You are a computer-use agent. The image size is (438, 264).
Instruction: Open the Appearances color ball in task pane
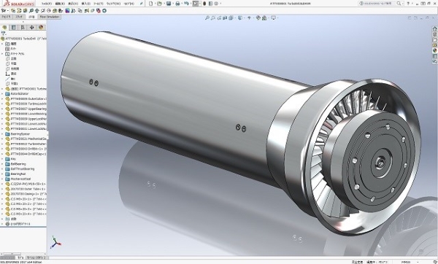[x=434, y=50]
